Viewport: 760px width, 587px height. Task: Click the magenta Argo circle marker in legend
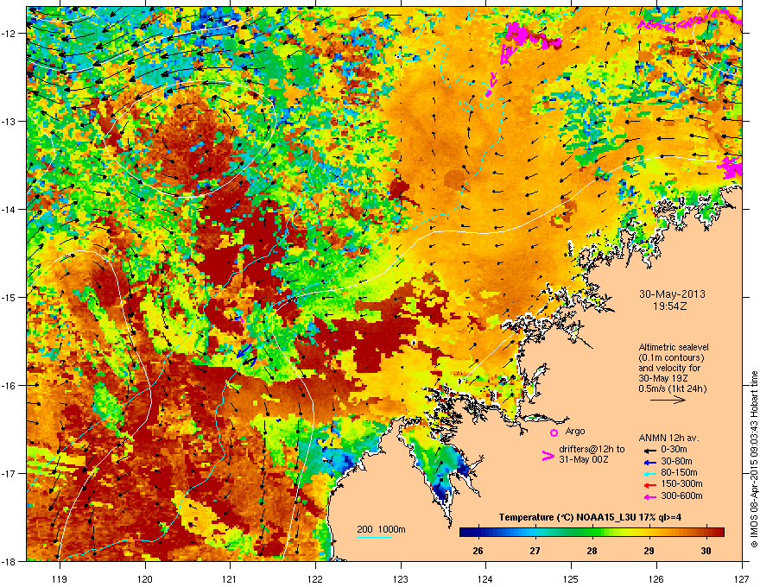pyautogui.click(x=554, y=432)
